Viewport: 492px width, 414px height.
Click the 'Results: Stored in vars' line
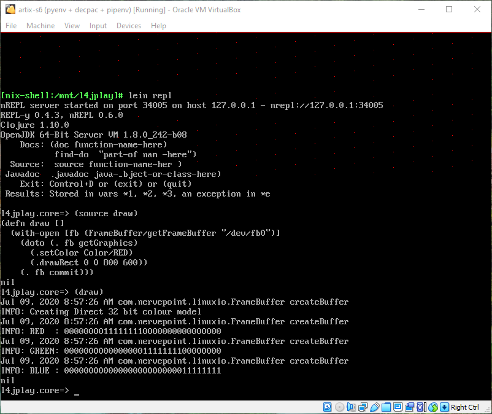point(137,194)
